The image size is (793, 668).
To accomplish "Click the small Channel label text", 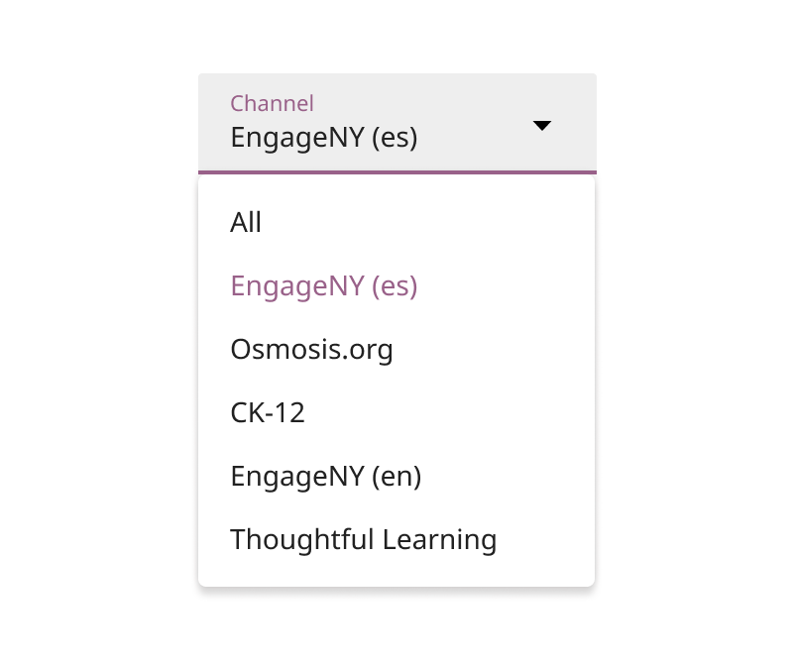I will [272, 103].
